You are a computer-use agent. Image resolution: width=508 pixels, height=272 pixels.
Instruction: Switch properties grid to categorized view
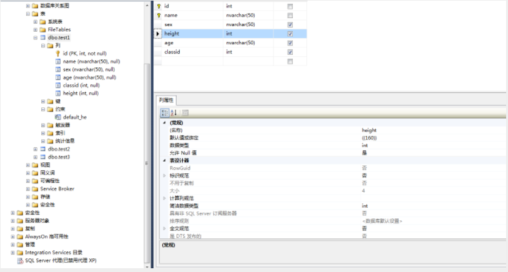[x=165, y=113]
